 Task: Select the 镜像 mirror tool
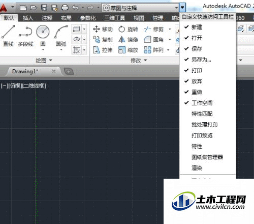128,40
